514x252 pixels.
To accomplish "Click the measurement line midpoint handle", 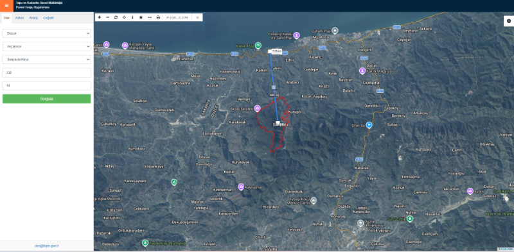I will click(x=274, y=87).
